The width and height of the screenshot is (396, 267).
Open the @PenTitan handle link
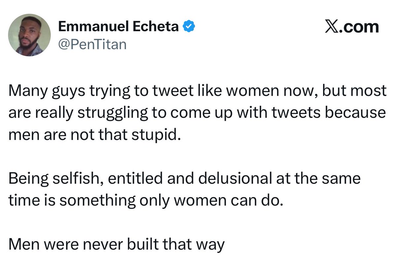tap(92, 44)
